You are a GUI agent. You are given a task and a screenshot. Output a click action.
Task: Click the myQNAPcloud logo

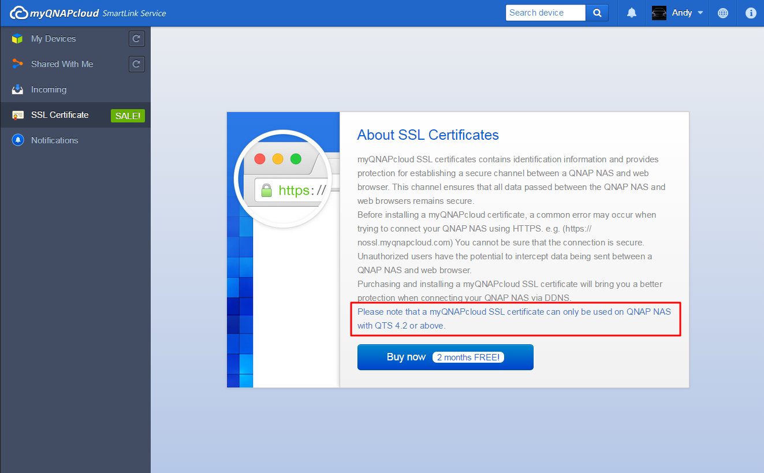pos(55,13)
